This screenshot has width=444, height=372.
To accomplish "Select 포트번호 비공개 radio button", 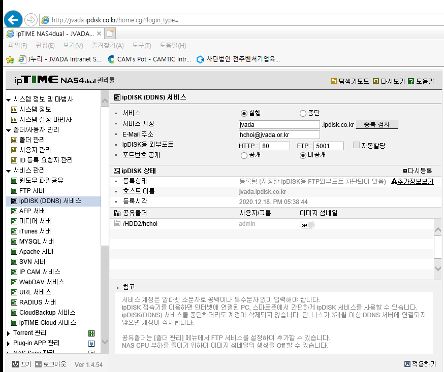I will [303, 155].
